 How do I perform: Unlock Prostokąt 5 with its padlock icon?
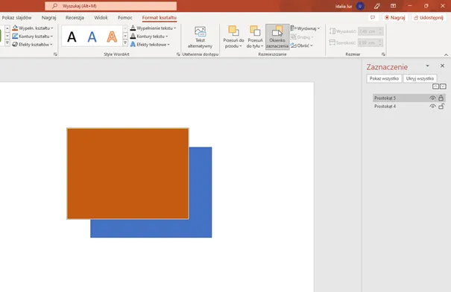click(441, 98)
